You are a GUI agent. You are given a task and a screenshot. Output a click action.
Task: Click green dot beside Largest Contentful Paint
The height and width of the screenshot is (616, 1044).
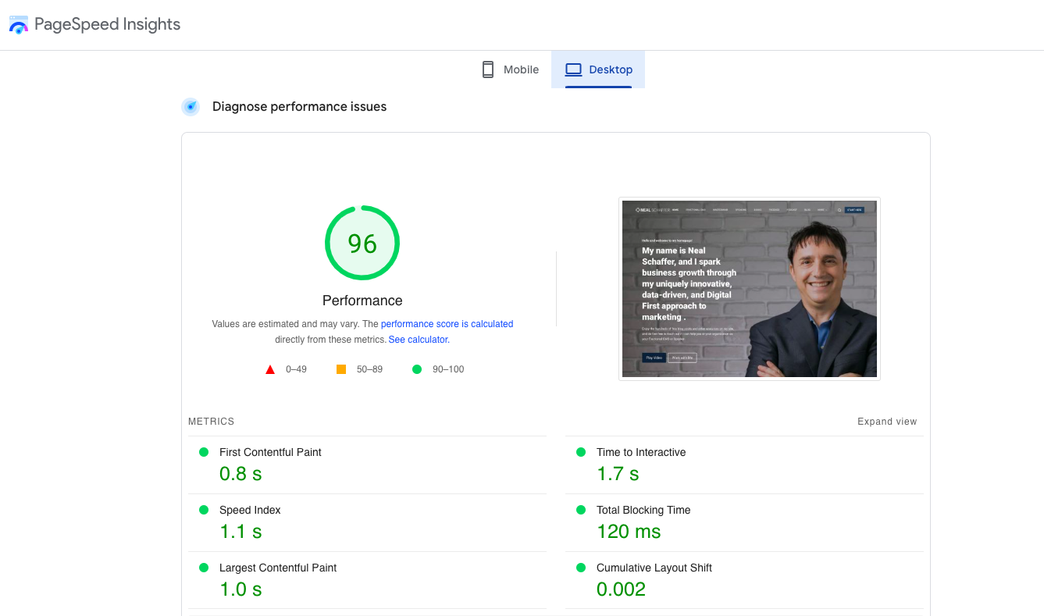click(x=204, y=568)
